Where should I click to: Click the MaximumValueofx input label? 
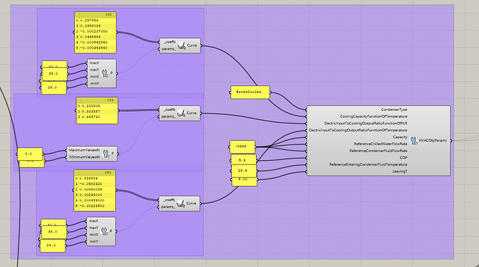[84, 150]
